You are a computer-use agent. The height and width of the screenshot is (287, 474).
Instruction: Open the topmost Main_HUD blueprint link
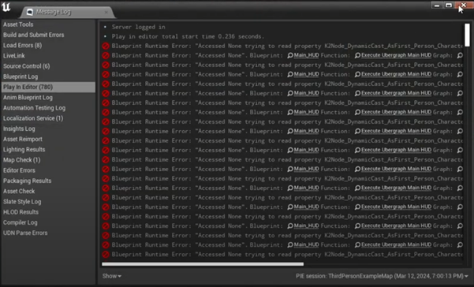click(x=306, y=55)
